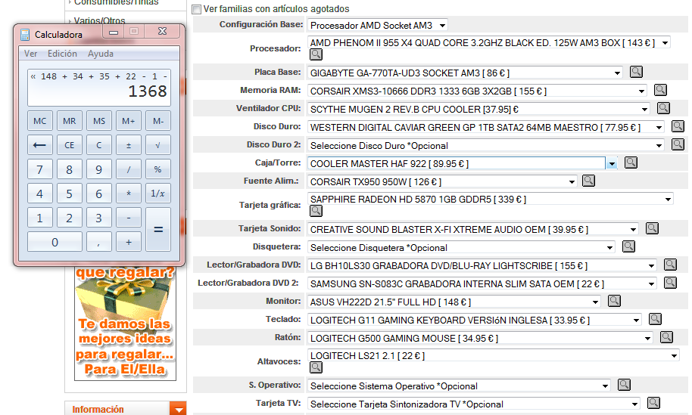The width and height of the screenshot is (692, 415).
Task: Click magnifier for Lector/Grabadora DVD 2
Action: click(670, 283)
